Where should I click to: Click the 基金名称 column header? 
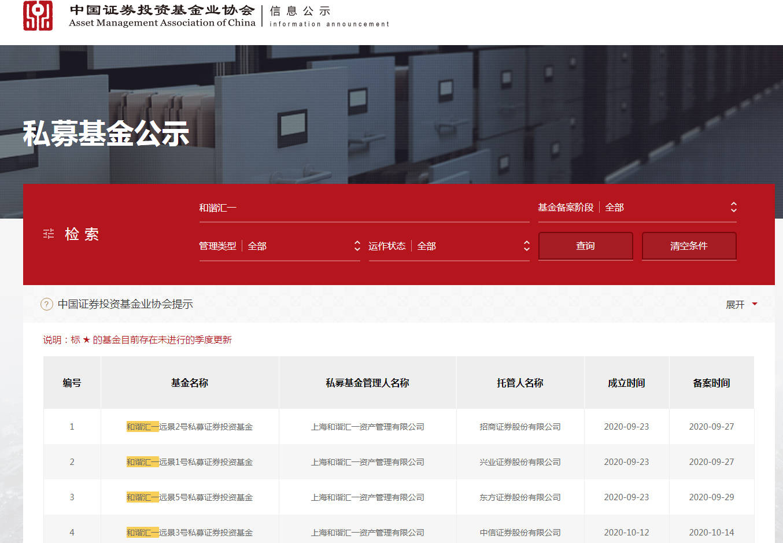pyautogui.click(x=190, y=383)
